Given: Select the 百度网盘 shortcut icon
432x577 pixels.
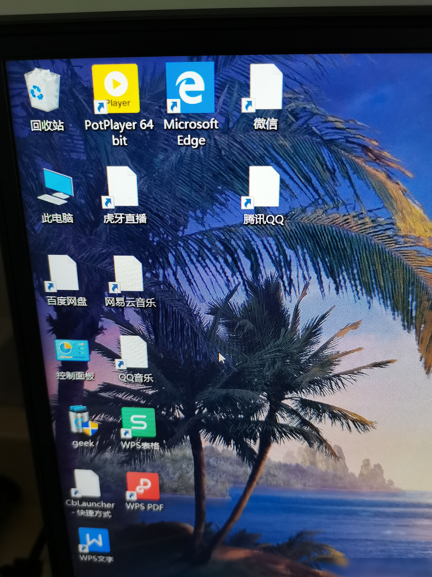Looking at the screenshot, I should (62, 273).
